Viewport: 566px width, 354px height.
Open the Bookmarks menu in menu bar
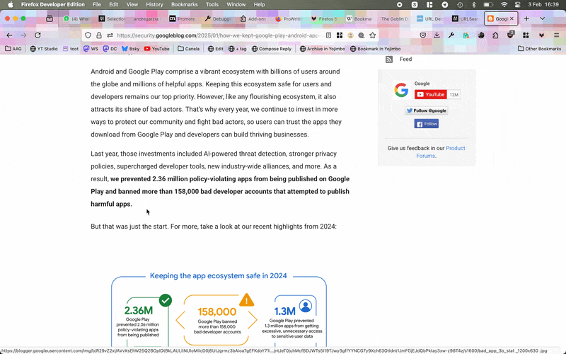point(184,4)
